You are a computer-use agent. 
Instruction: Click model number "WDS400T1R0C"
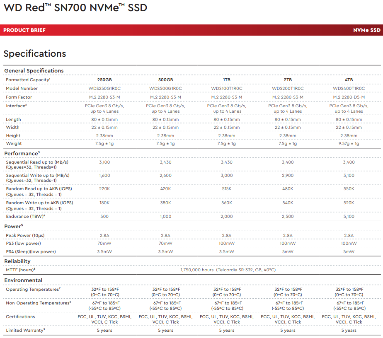[x=349, y=88]
